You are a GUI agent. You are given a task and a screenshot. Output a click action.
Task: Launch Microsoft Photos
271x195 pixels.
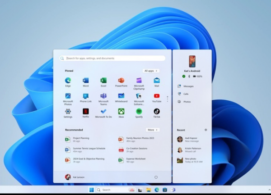(68, 99)
